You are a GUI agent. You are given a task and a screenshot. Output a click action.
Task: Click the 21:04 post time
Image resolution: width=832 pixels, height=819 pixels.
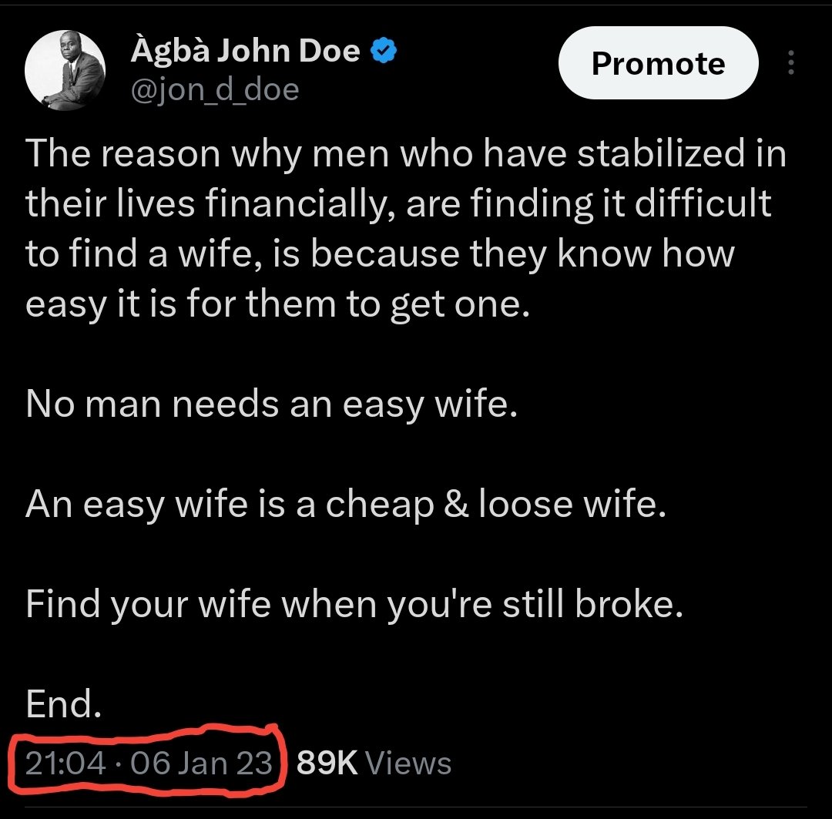65,764
